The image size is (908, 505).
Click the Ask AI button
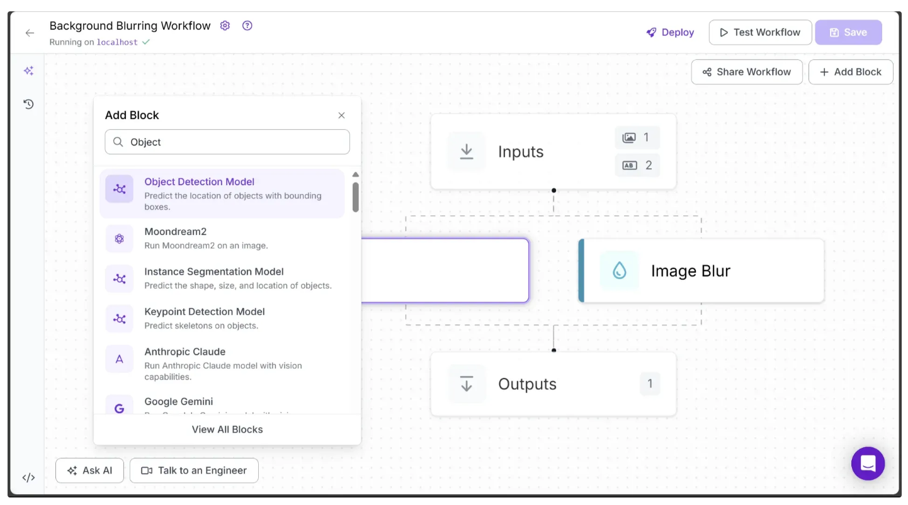[89, 470]
